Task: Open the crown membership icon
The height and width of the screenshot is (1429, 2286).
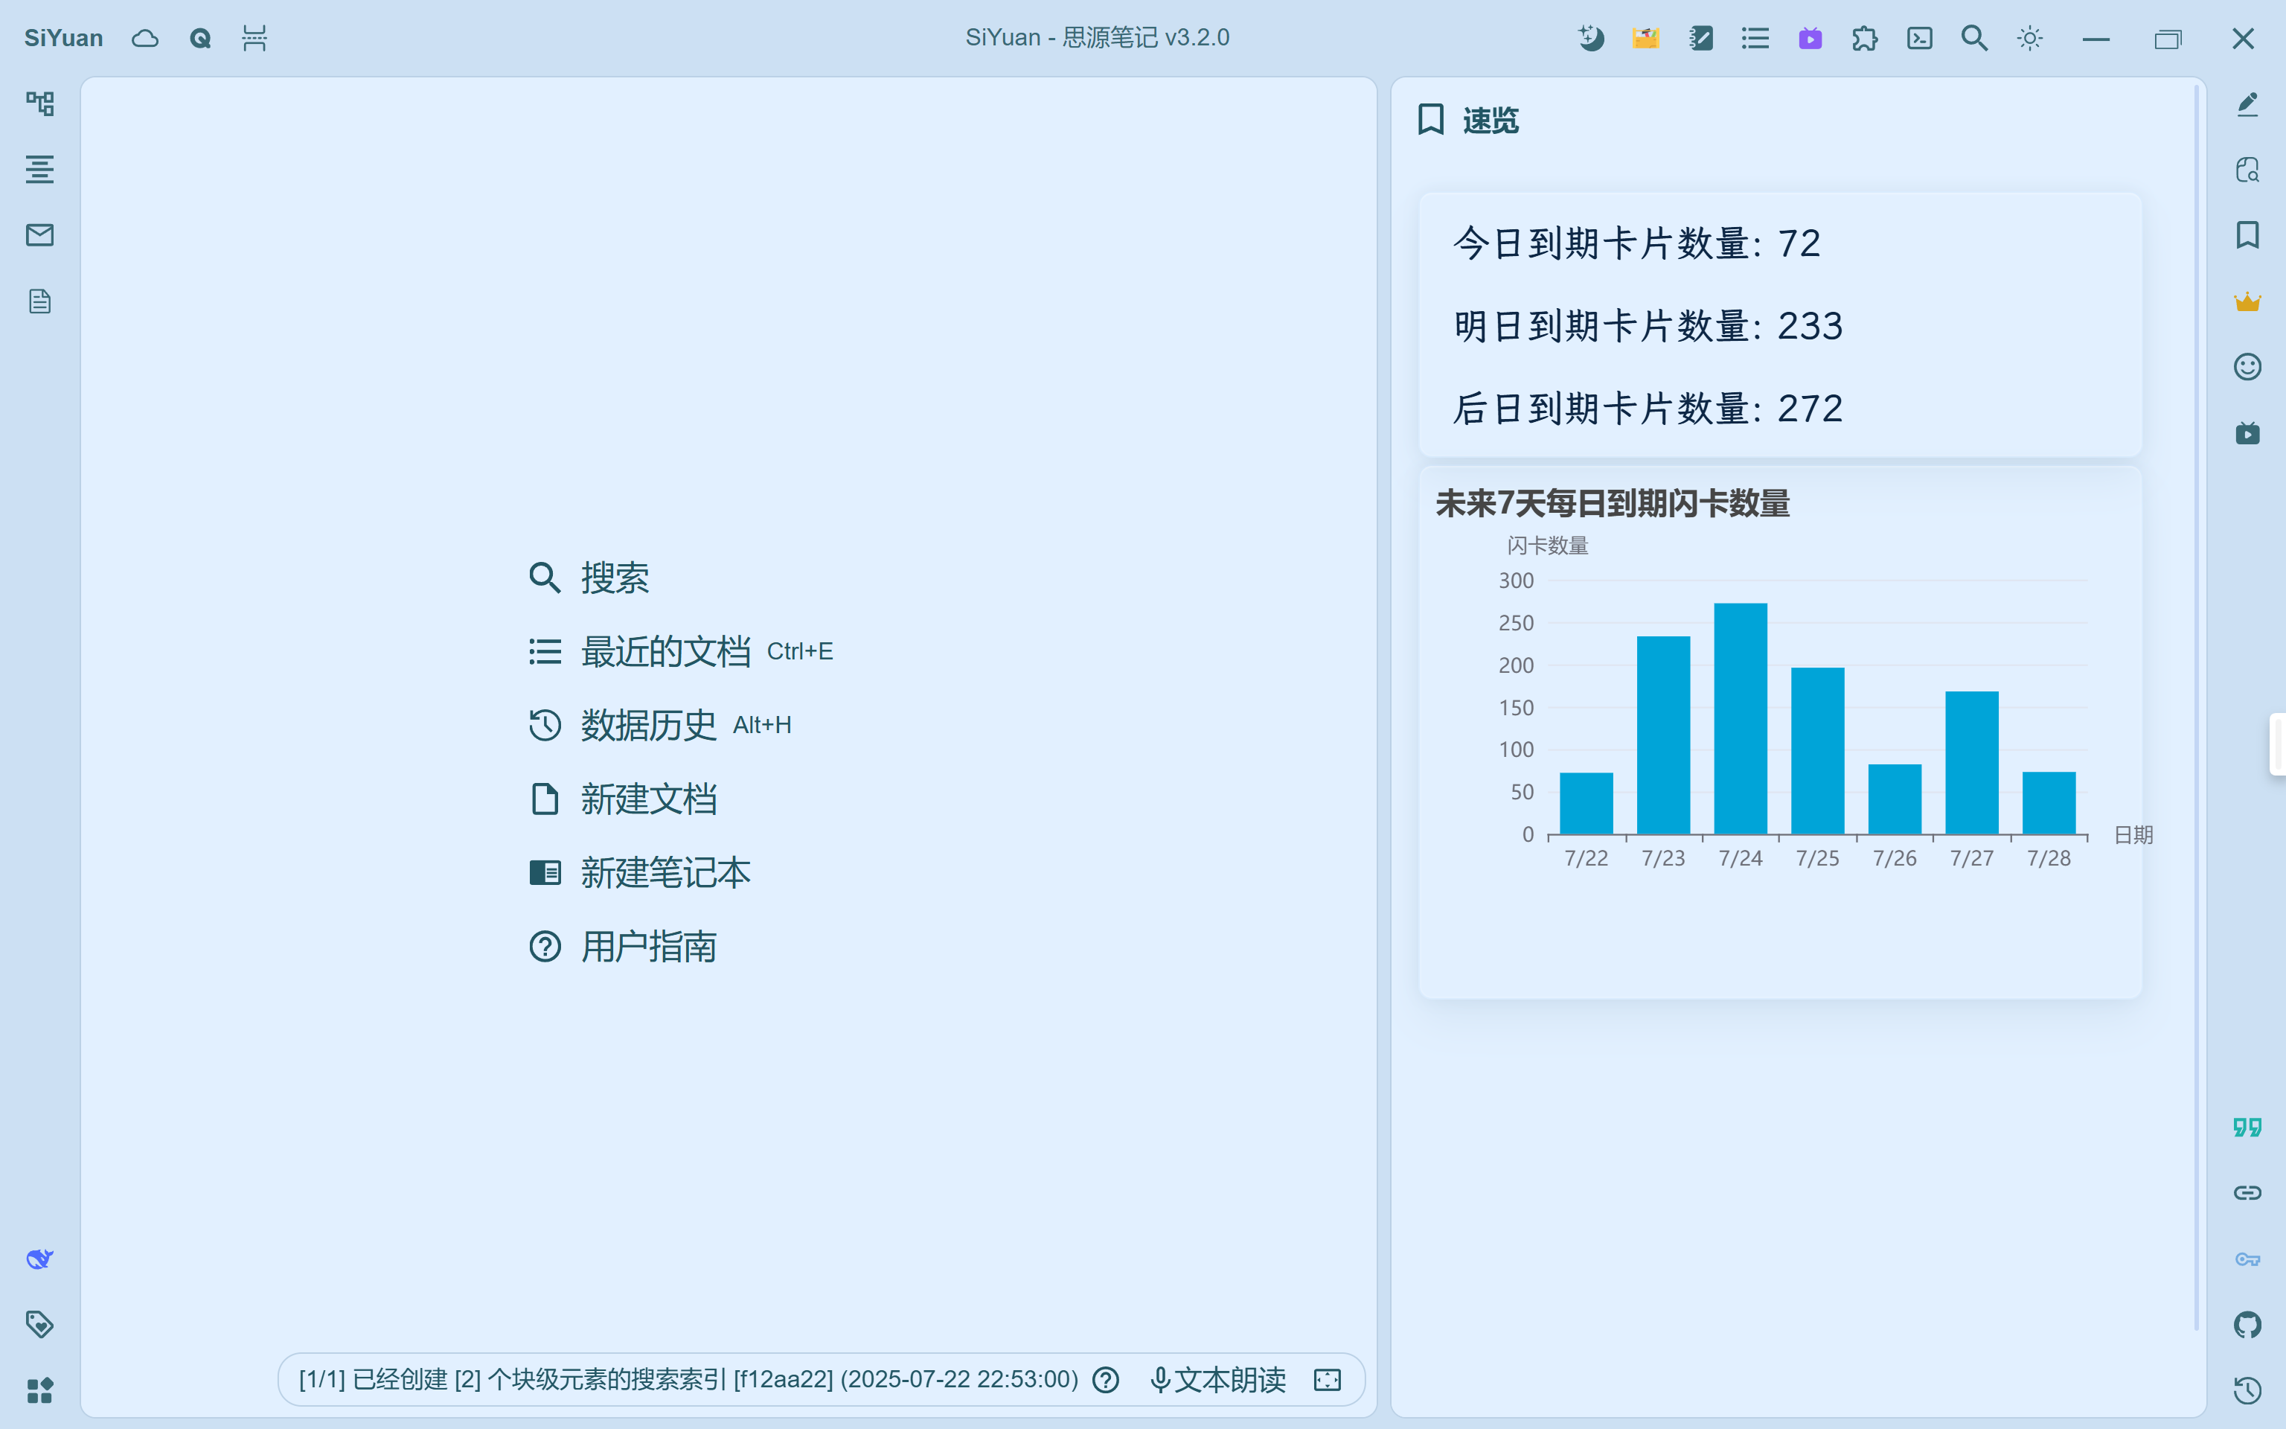Action: click(2247, 301)
